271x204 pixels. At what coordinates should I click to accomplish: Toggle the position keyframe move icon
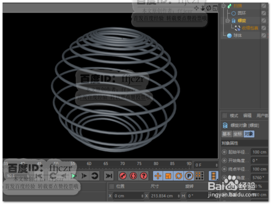tap(158, 176)
